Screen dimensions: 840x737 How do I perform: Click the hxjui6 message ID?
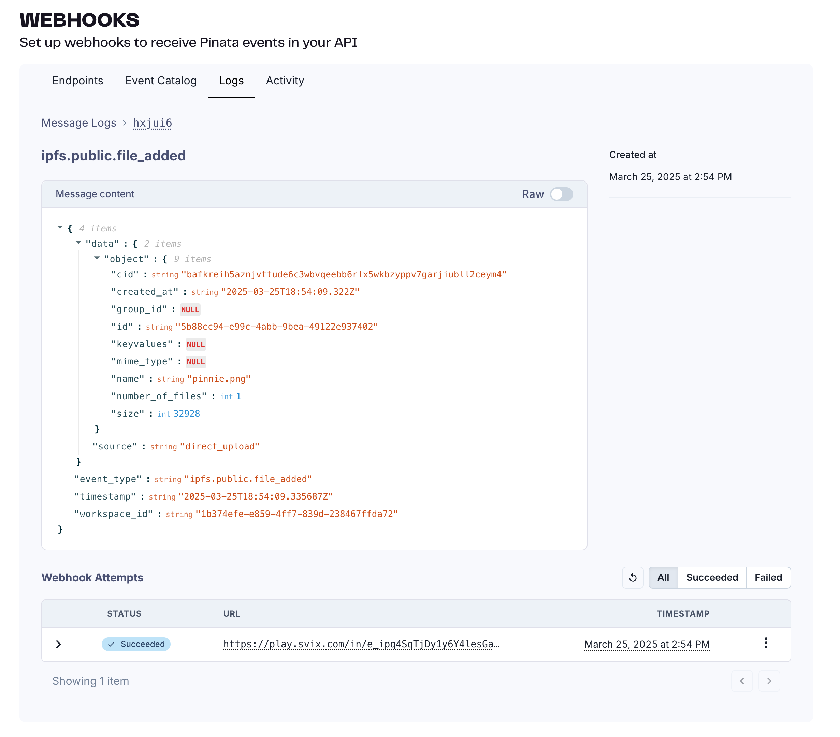pyautogui.click(x=153, y=123)
